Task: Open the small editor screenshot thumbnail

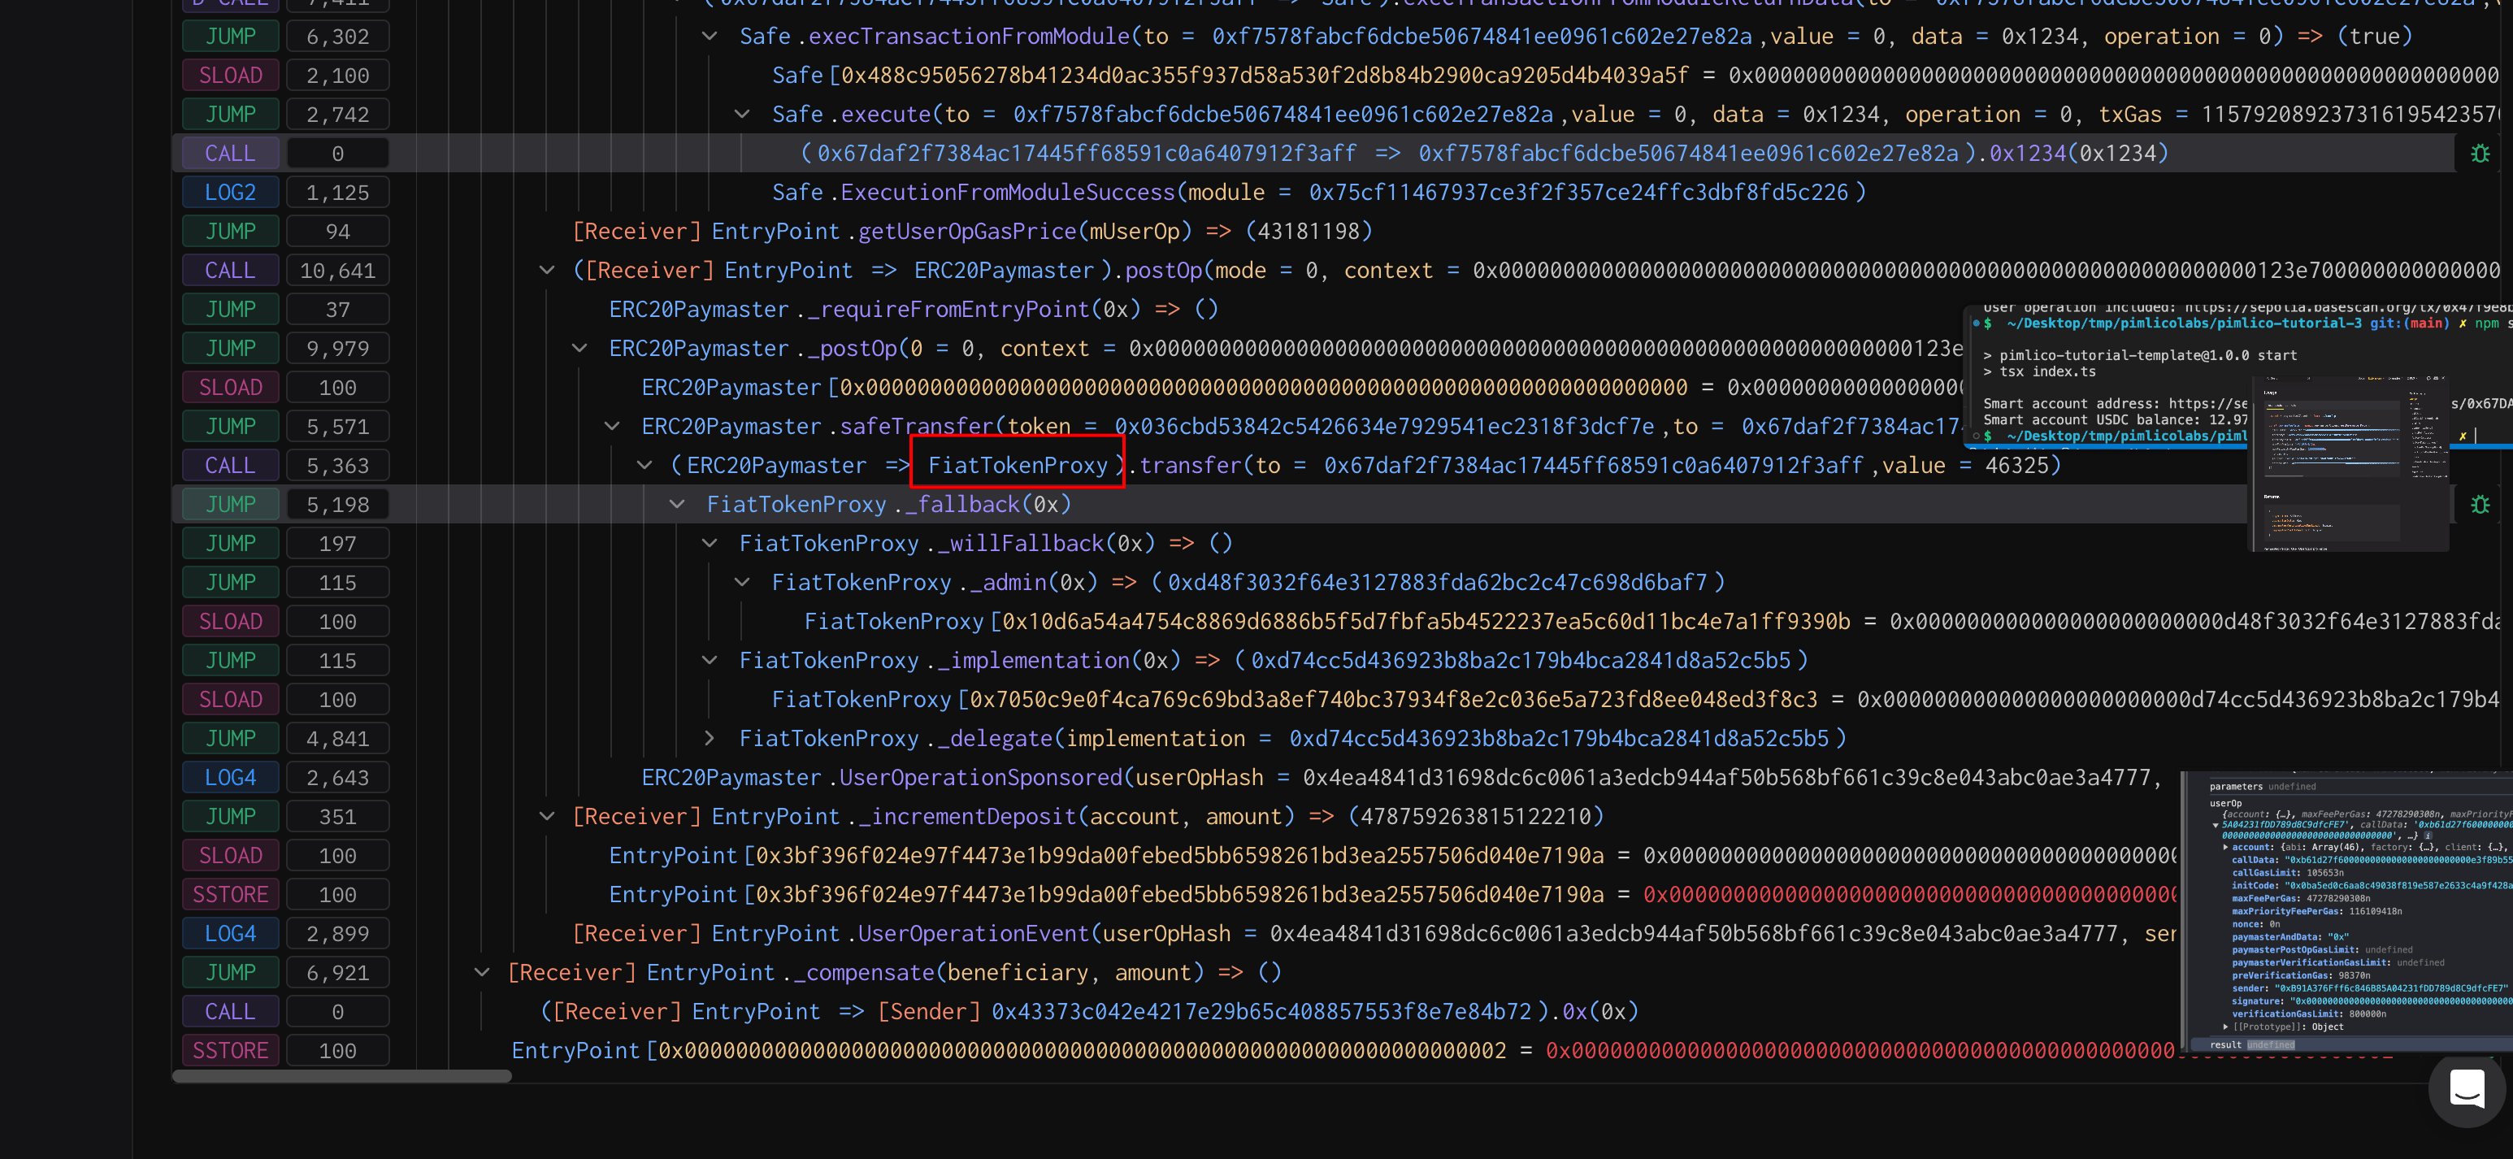Action: click(x=2348, y=463)
